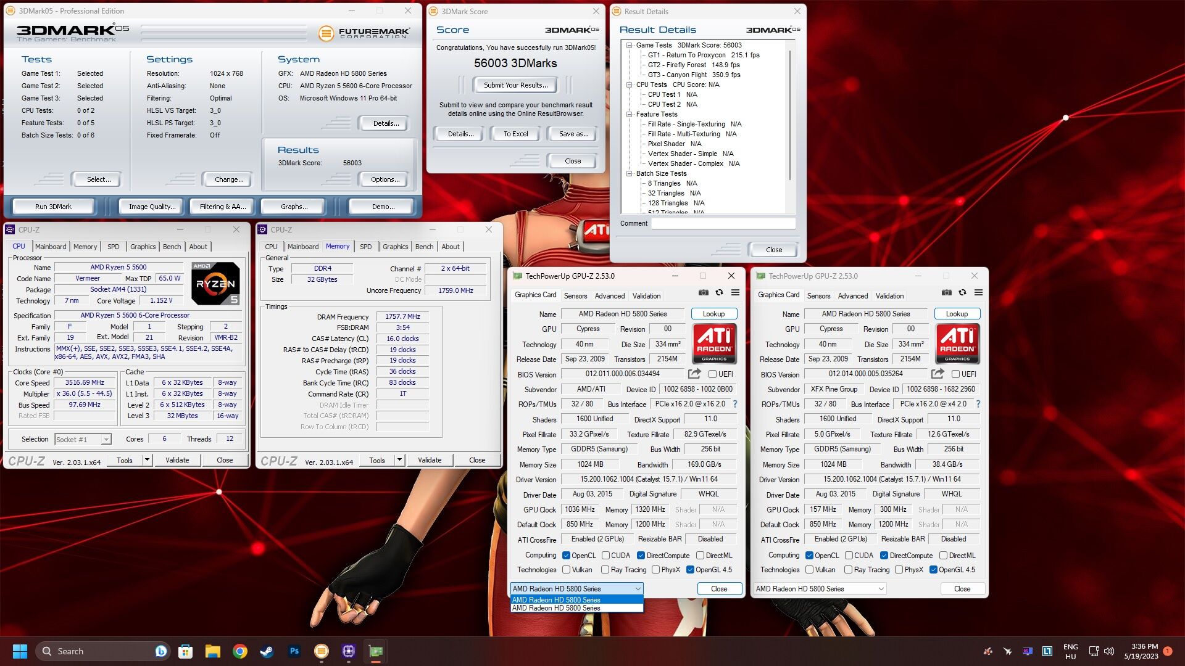Click the network tray icon

1094,651
